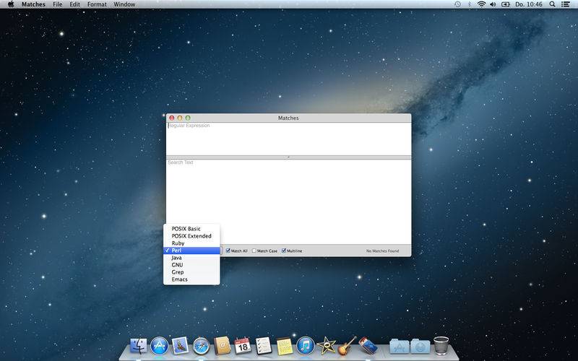The height and width of the screenshot is (361, 578).
Task: Close the Matches window
Action: [172, 118]
